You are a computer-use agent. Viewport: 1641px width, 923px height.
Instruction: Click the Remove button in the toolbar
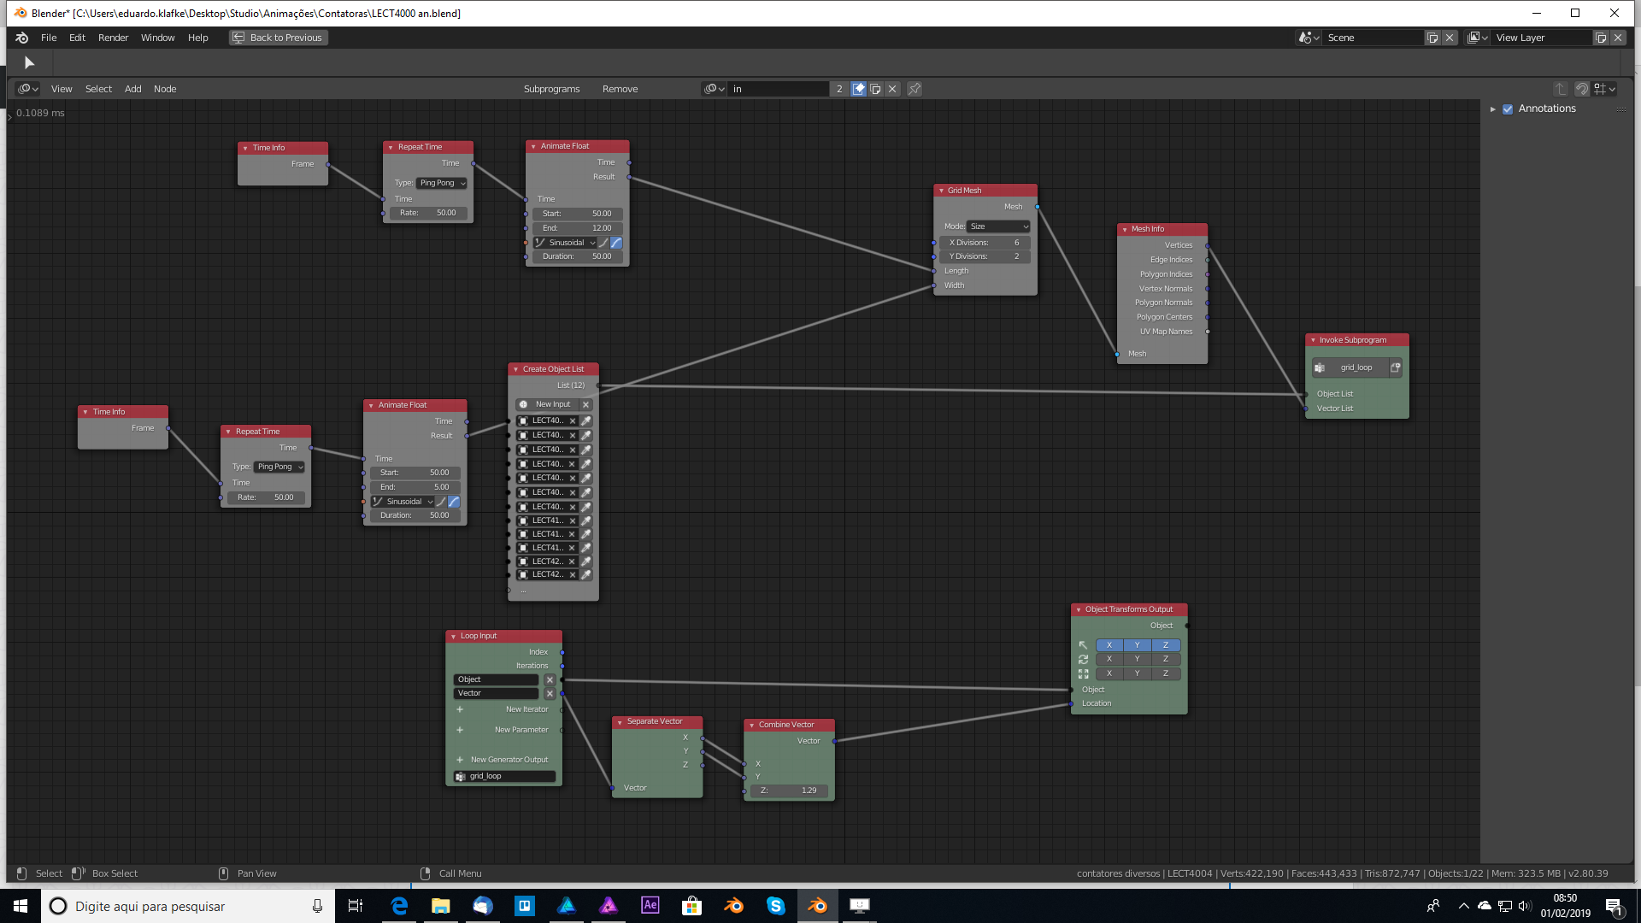click(x=621, y=88)
